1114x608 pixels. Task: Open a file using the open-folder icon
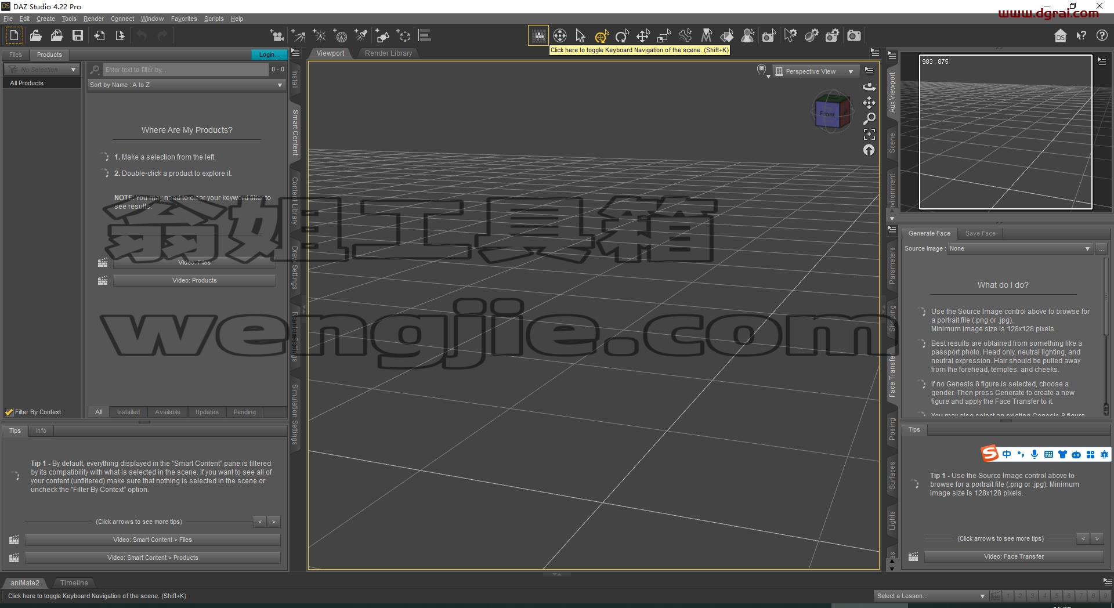pos(36,35)
